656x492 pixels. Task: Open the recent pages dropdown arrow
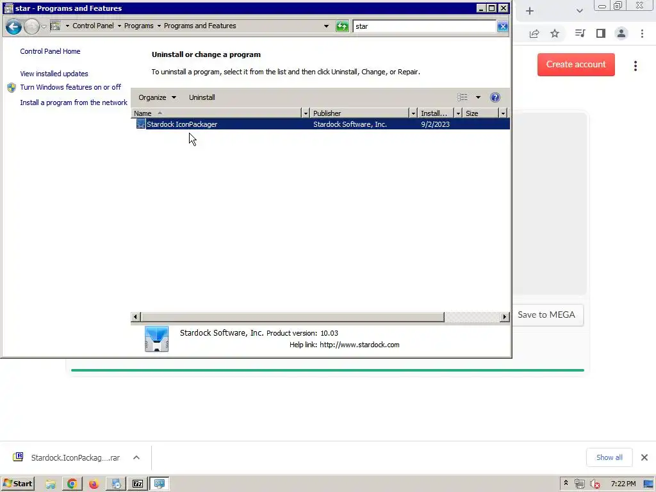coord(44,27)
